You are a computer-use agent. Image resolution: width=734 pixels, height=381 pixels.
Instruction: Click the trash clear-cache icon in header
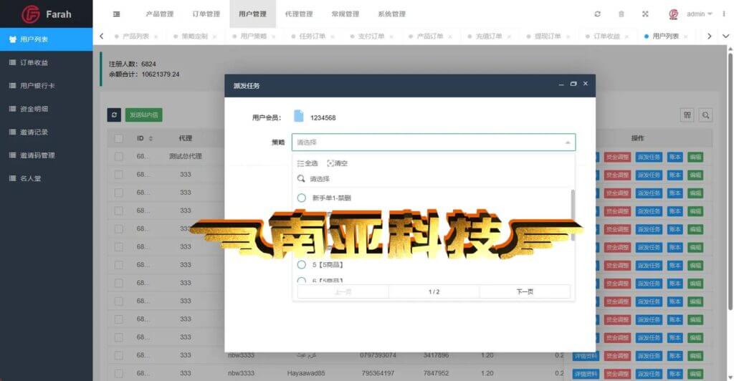[621, 14]
